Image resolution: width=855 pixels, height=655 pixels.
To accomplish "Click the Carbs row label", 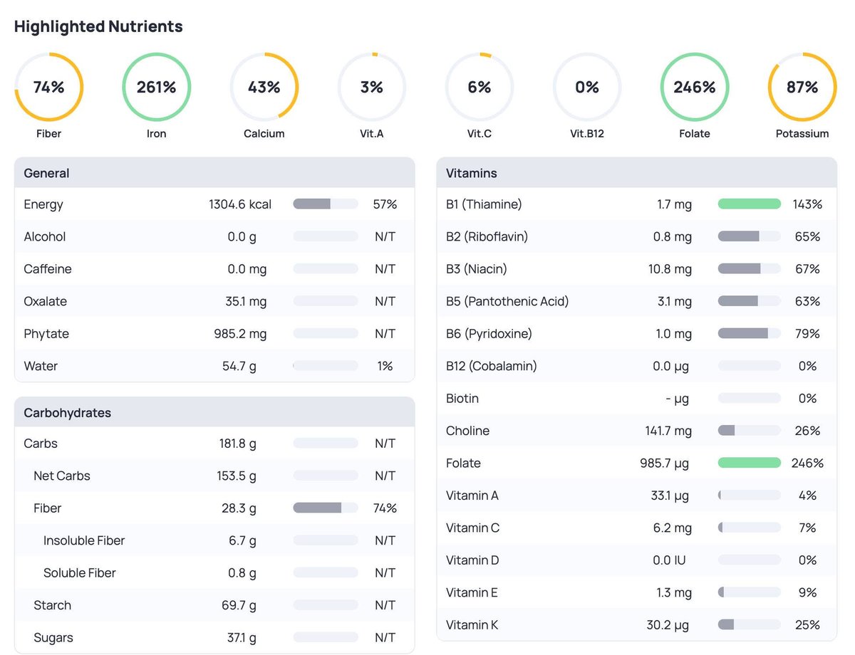I will tap(41, 443).
